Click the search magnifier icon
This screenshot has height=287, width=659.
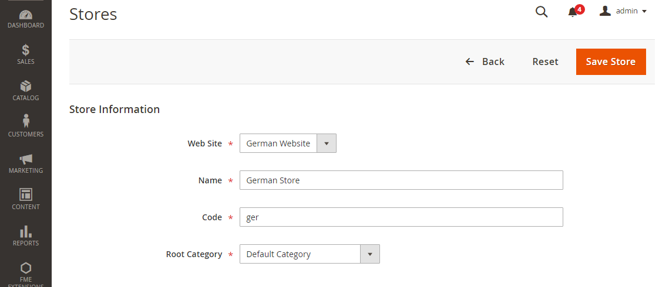[x=542, y=12]
